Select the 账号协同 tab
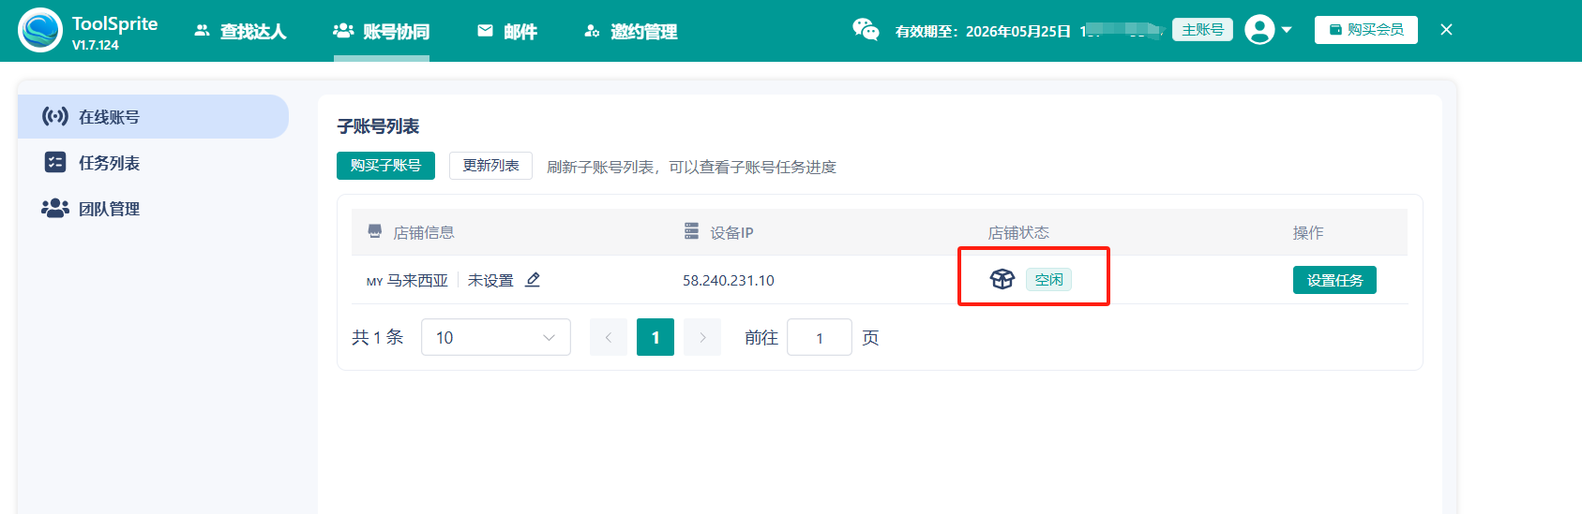The width and height of the screenshot is (1582, 514). (x=382, y=31)
